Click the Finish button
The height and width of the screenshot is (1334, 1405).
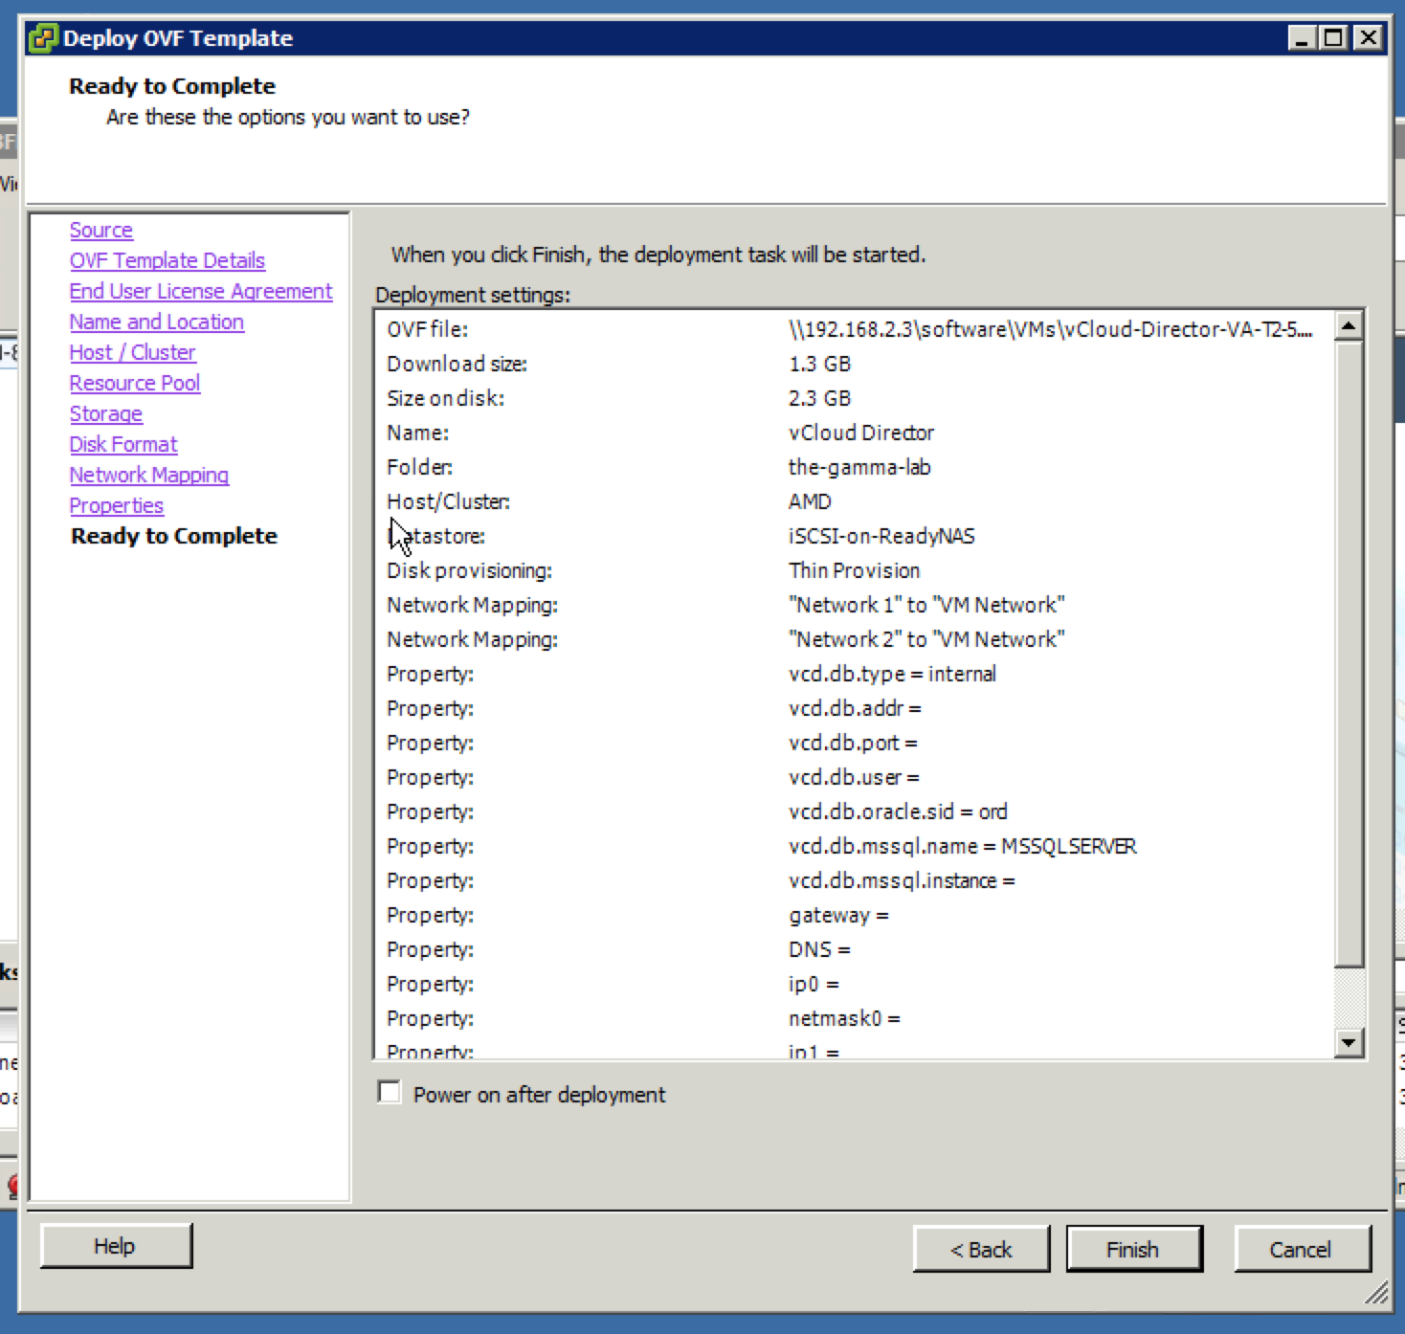[1133, 1249]
